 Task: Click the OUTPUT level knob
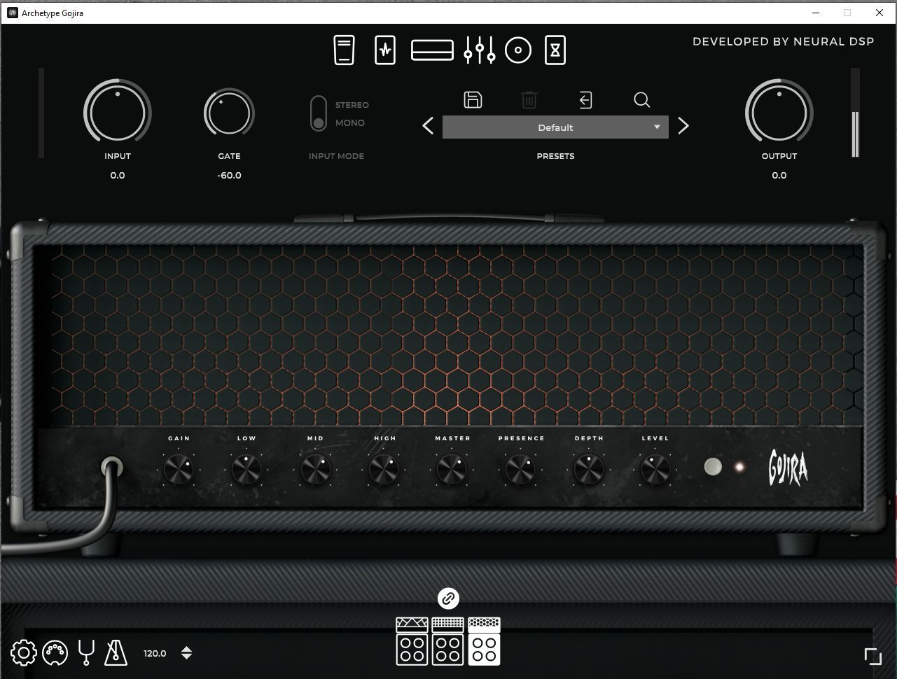pos(779,112)
